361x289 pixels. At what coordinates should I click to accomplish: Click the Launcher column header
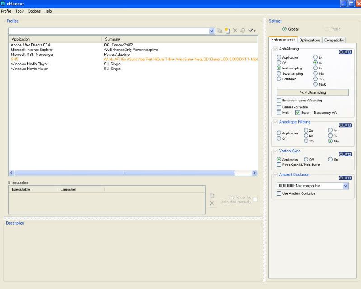(81, 189)
